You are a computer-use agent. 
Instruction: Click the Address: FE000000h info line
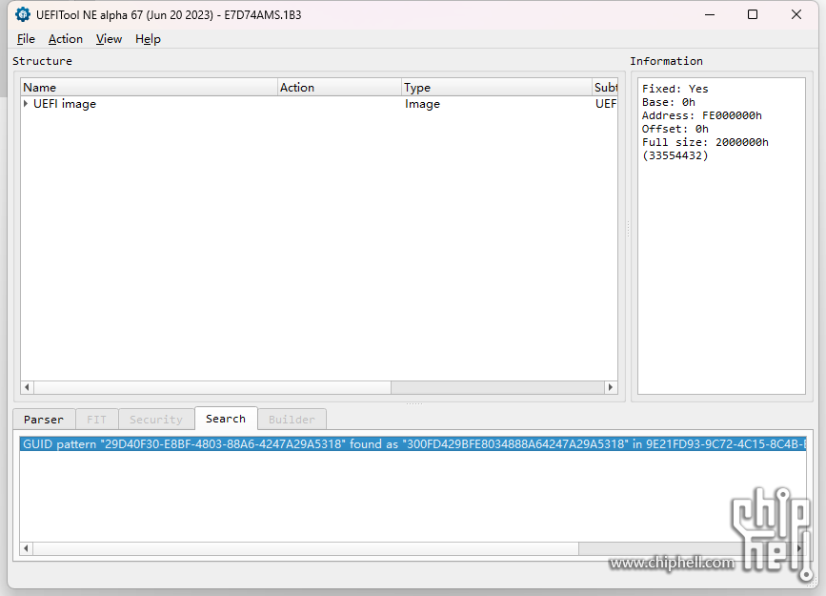click(x=701, y=115)
